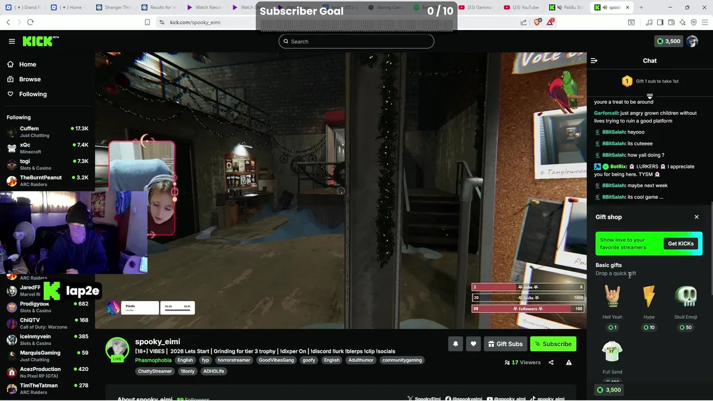This screenshot has width=713, height=401.
Task: Open TimTheTatman channel in sidebar
Action: click(47, 389)
